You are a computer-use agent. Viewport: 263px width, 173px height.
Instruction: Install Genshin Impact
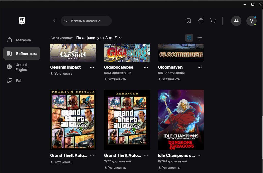61,74
